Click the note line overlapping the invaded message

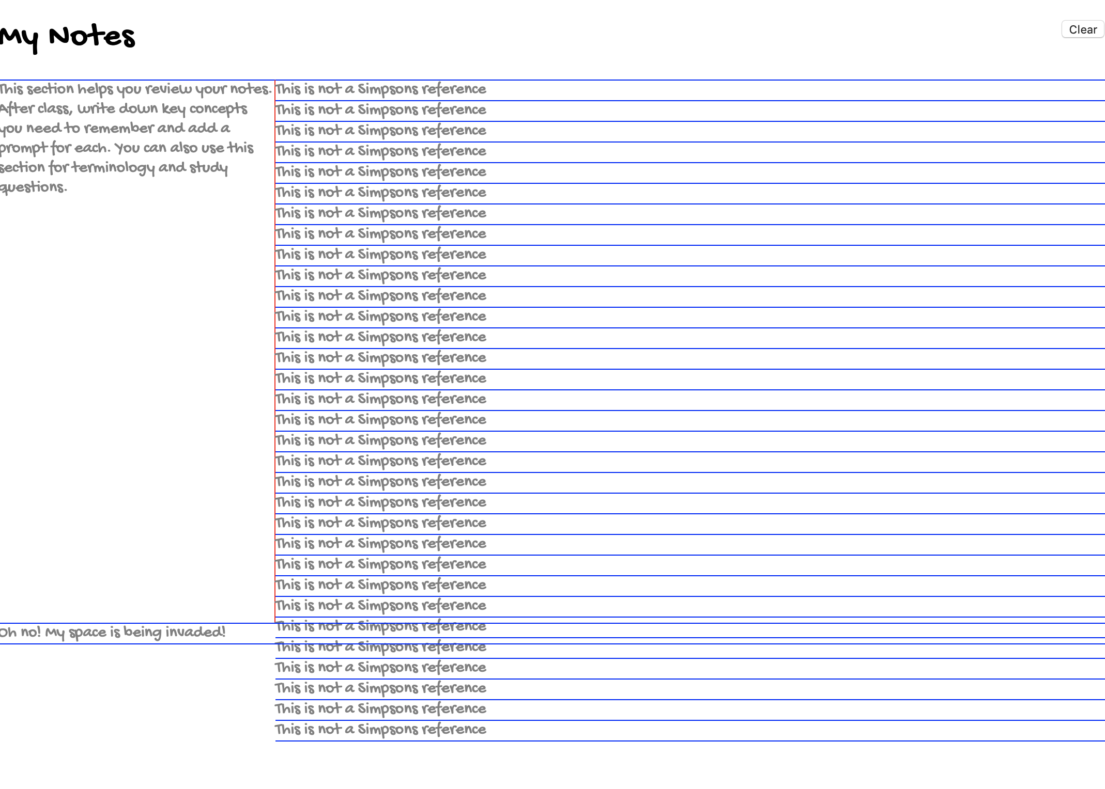[380, 626]
